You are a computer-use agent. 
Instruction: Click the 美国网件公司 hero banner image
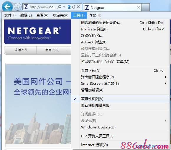(38, 104)
